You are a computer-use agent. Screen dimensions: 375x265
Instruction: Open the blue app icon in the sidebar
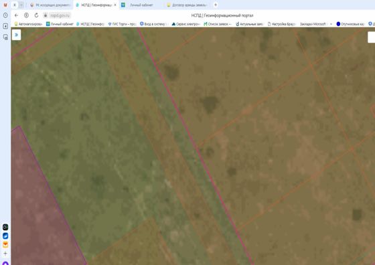[x=5, y=236]
